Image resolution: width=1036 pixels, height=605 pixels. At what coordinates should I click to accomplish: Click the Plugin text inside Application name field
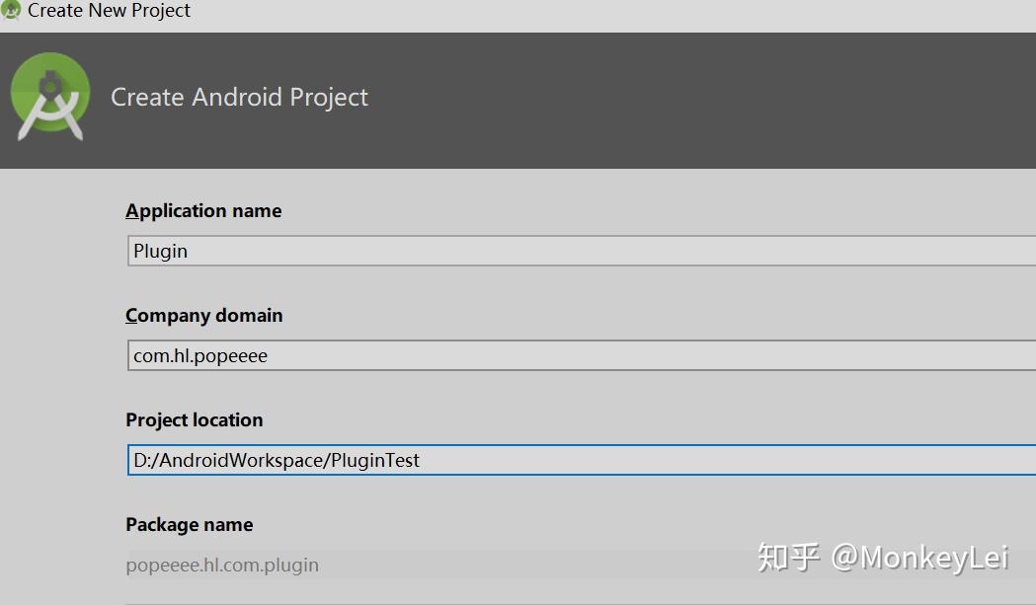[161, 251]
